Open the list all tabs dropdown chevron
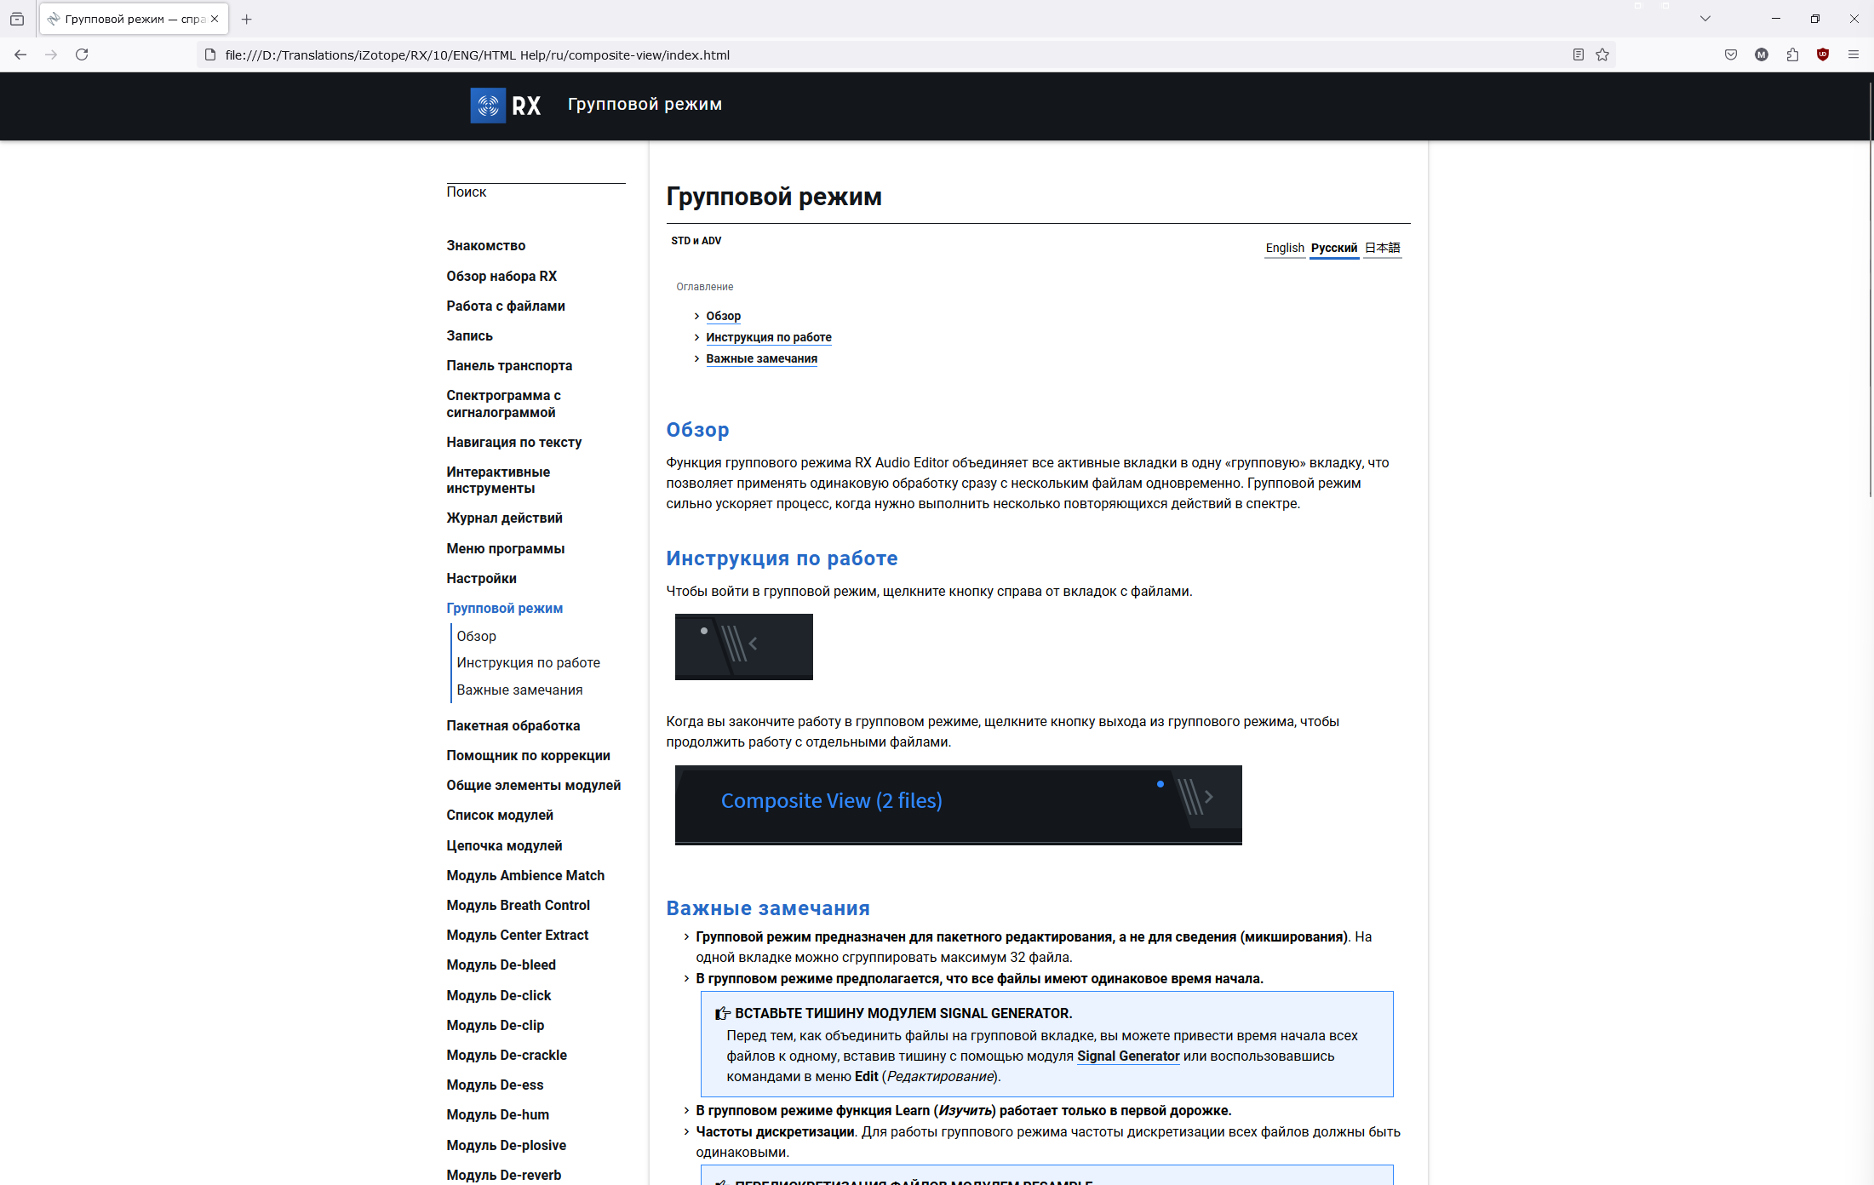 click(x=1705, y=19)
